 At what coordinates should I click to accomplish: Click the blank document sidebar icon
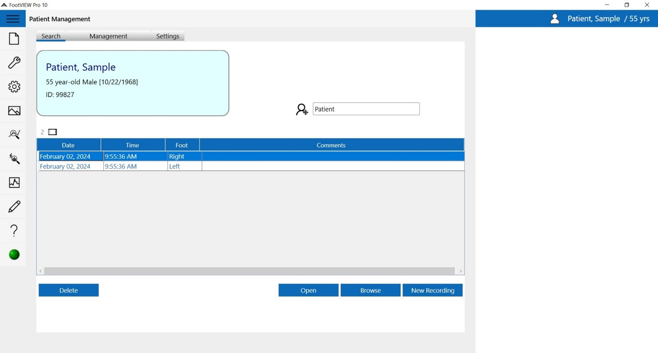(14, 39)
